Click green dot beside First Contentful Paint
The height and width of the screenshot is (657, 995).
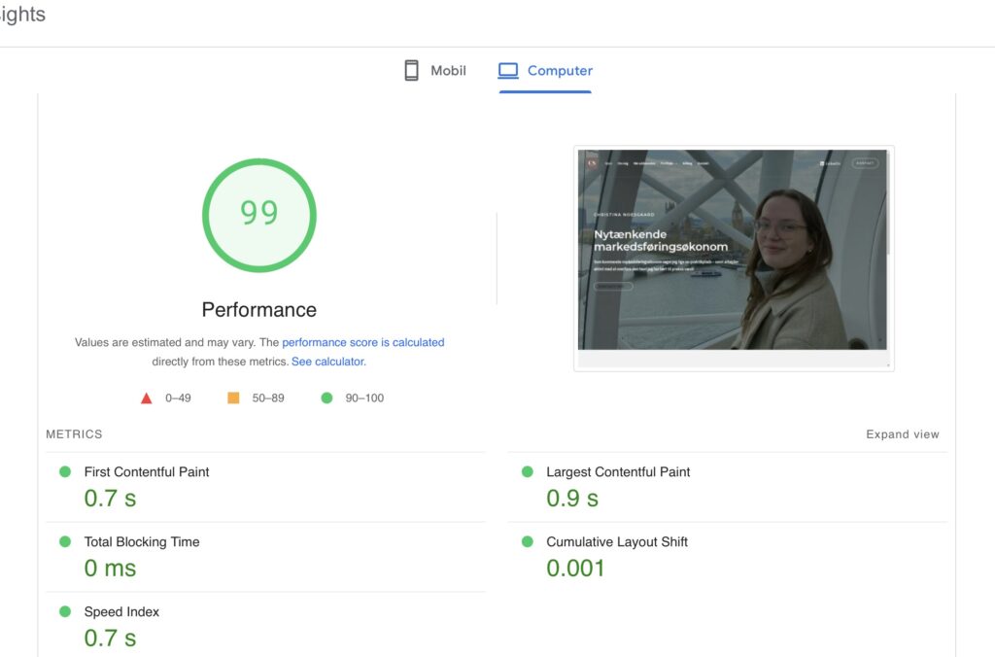(x=65, y=471)
